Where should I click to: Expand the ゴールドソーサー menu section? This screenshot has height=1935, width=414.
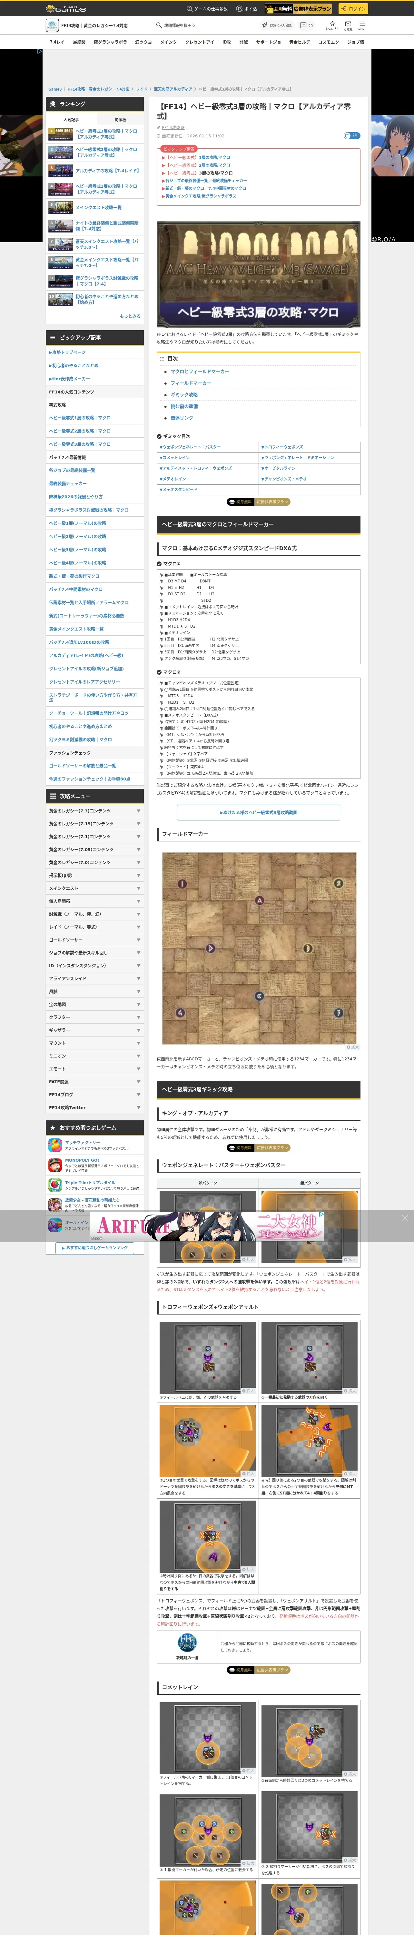95,940
